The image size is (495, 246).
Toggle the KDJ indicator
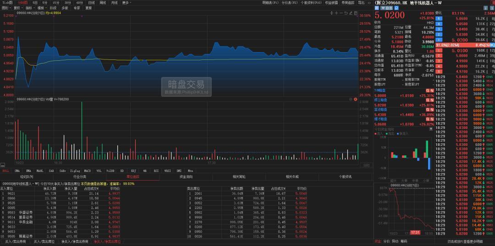pyautogui.click(x=133, y=171)
